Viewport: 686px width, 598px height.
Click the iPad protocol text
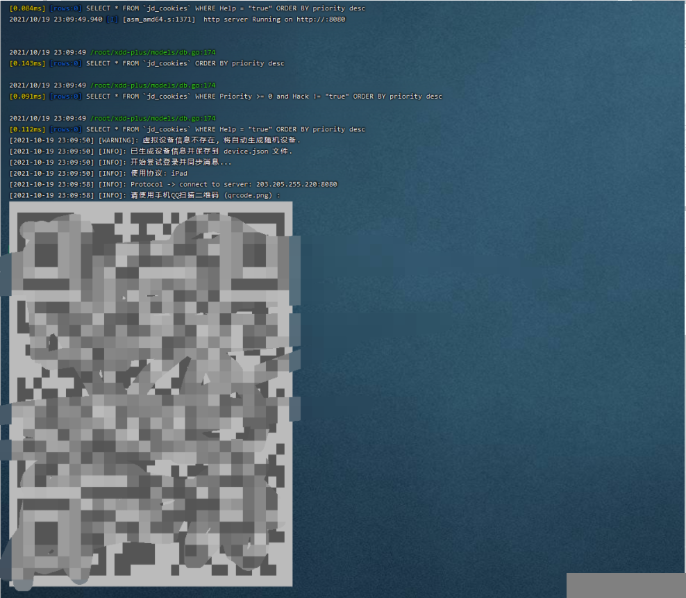[179, 174]
